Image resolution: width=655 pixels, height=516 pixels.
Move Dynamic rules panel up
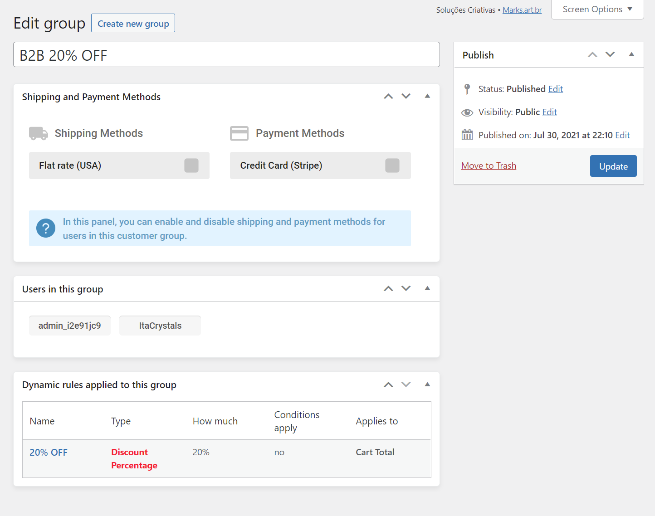pyautogui.click(x=388, y=385)
